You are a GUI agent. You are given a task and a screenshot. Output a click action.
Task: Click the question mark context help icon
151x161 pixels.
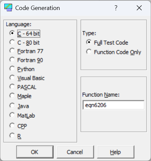[116, 8]
